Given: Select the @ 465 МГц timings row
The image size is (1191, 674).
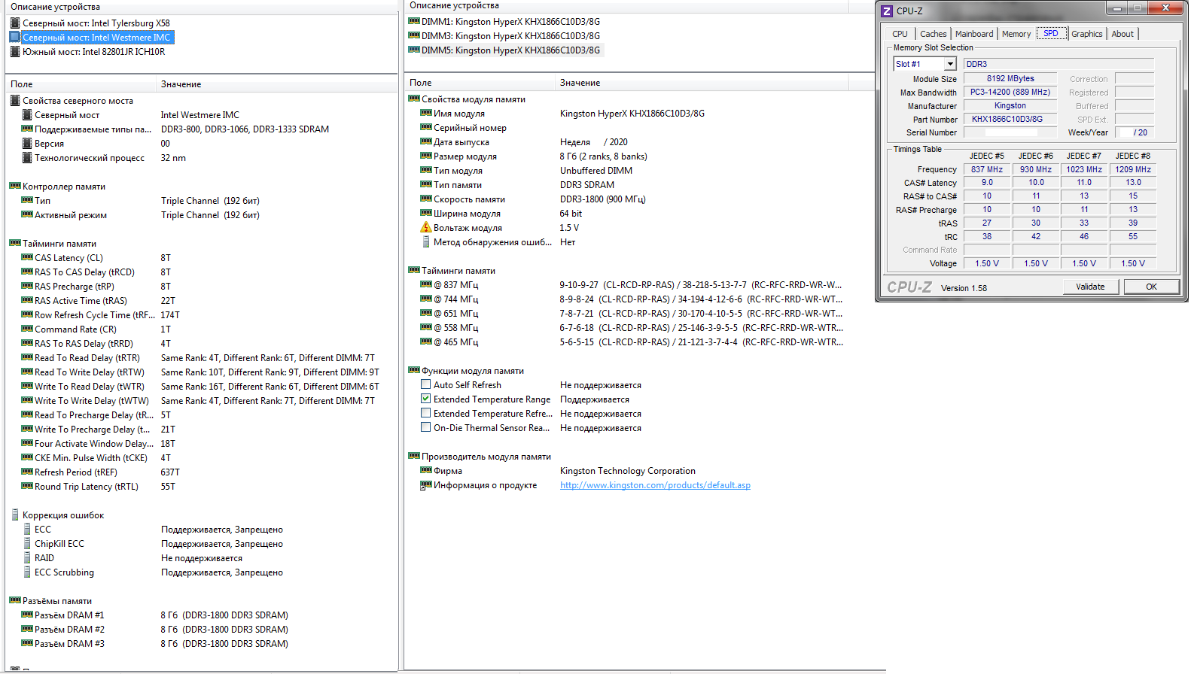Looking at the screenshot, I should click(x=639, y=342).
